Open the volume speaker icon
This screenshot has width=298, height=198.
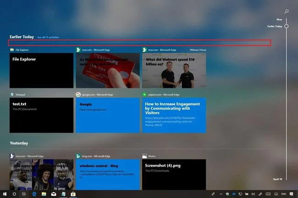253,194
